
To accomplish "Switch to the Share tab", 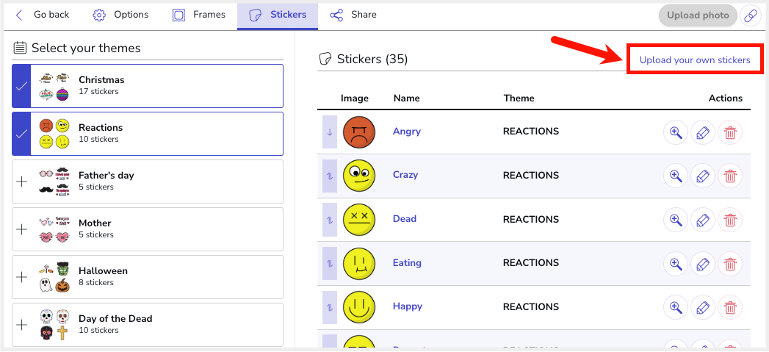I will pos(353,15).
